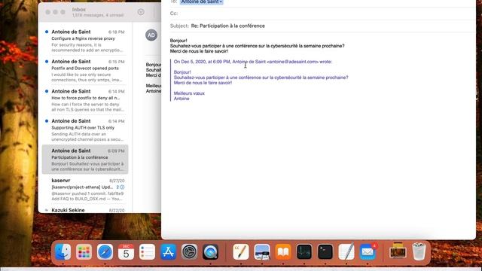Open the Supporting AUTH over TLS only message
The image size is (482, 271).
tap(85, 130)
